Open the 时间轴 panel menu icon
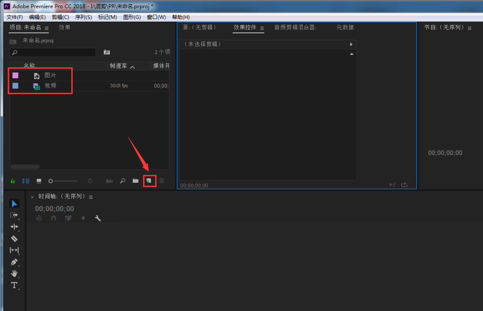This screenshot has width=483, height=311. coord(91,197)
